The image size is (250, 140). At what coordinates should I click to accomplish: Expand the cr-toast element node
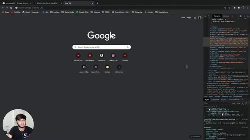[x=211, y=55]
